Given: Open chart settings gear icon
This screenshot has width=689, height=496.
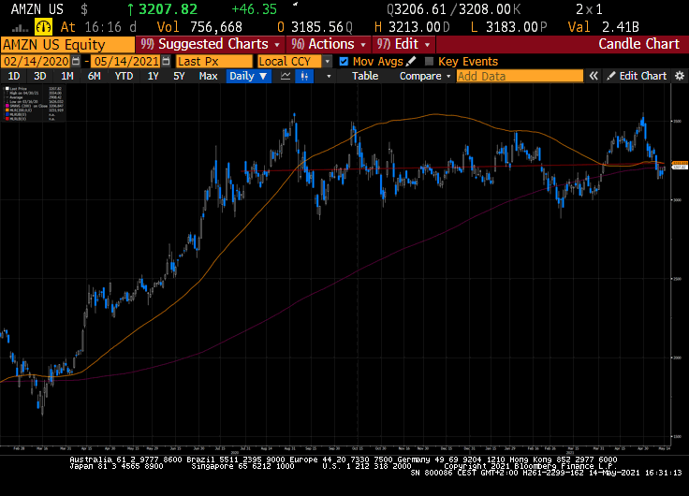Looking at the screenshot, I should pyautogui.click(x=680, y=76).
